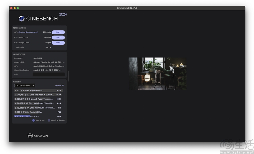This screenshot has height=154, width=254.
Task: Click the rendered room scene thumbnail
Action: (157, 73)
